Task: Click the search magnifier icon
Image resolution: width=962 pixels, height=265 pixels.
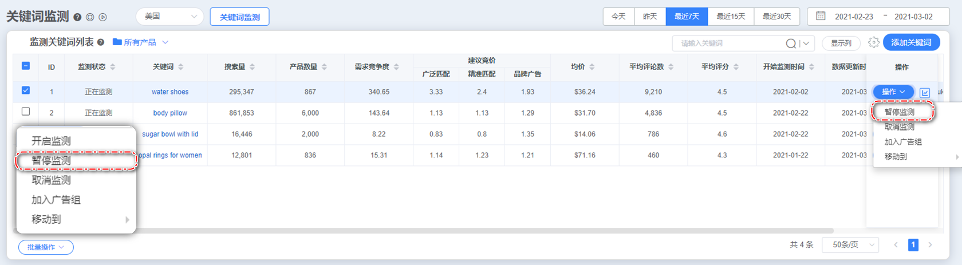Action: [791, 43]
